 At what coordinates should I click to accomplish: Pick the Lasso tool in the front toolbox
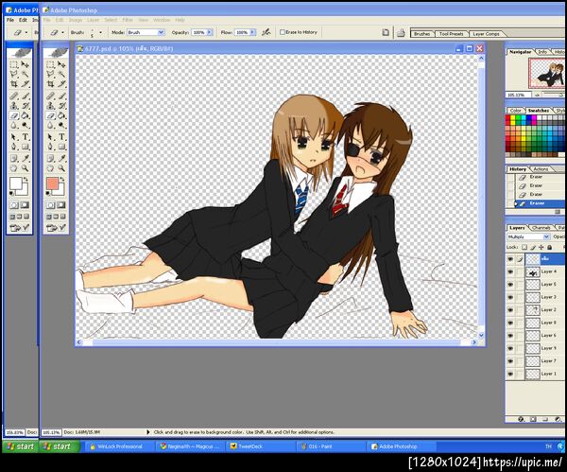coord(50,74)
